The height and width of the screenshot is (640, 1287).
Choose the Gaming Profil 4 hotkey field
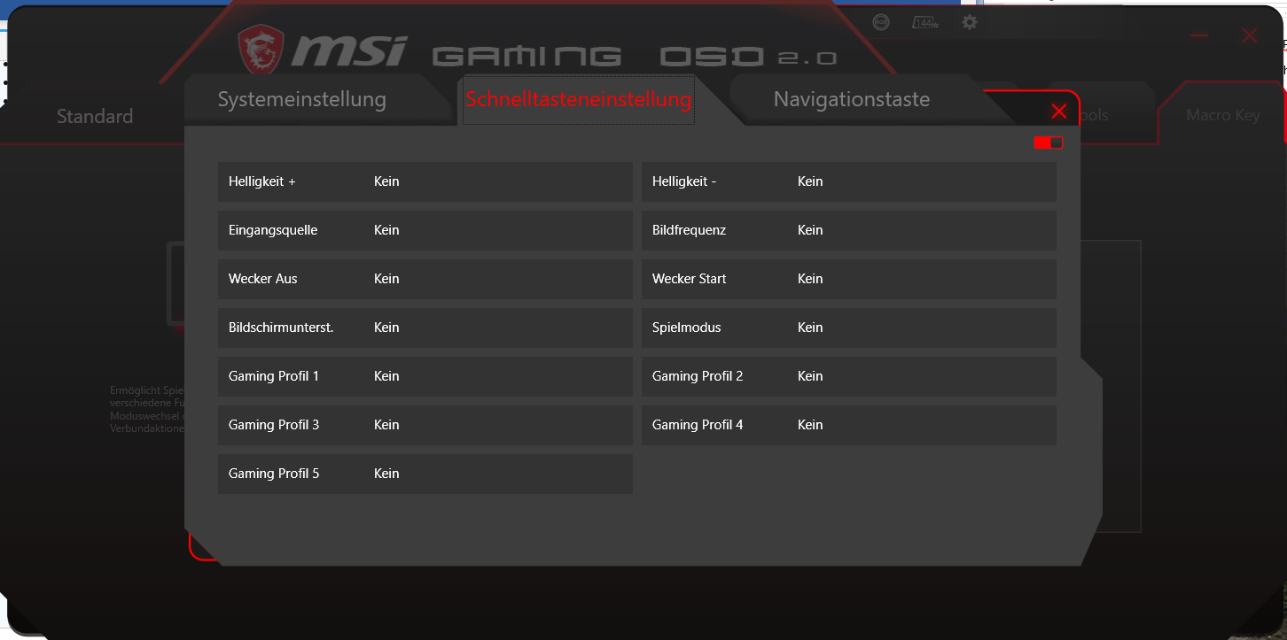(x=849, y=425)
